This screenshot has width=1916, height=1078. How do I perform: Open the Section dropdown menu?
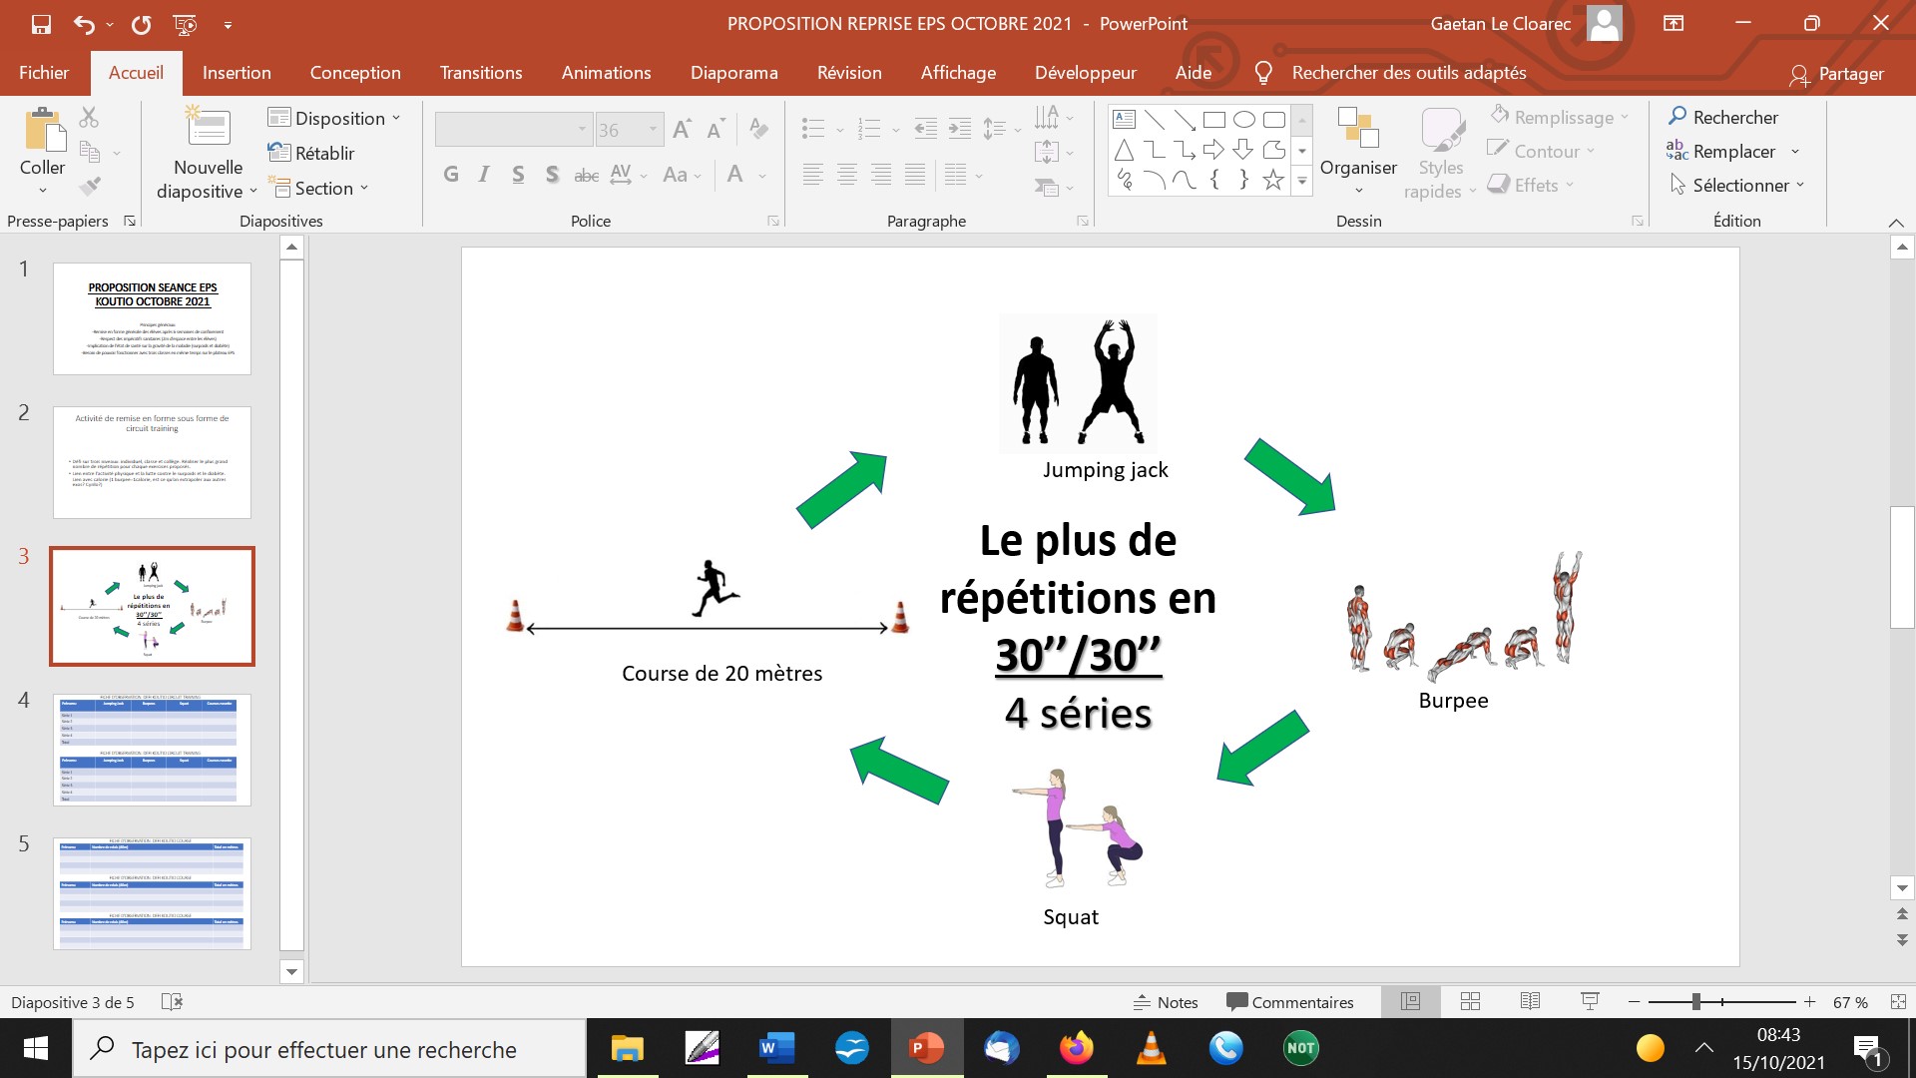pos(321,188)
